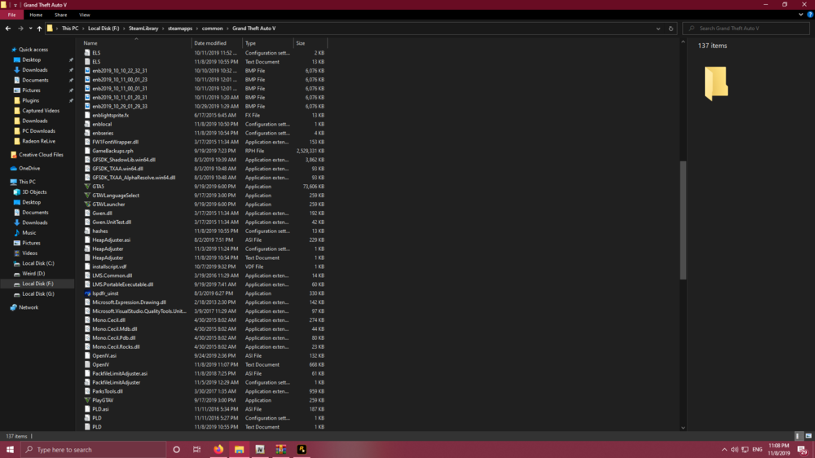Open Radeon ReLive folder in sidebar
Image resolution: width=815 pixels, height=458 pixels.
38,142
